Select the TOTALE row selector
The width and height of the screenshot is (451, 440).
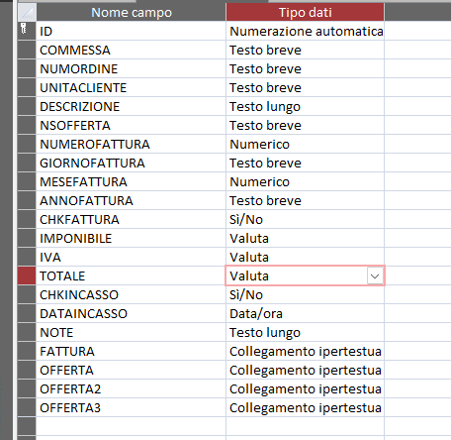pos(27,276)
